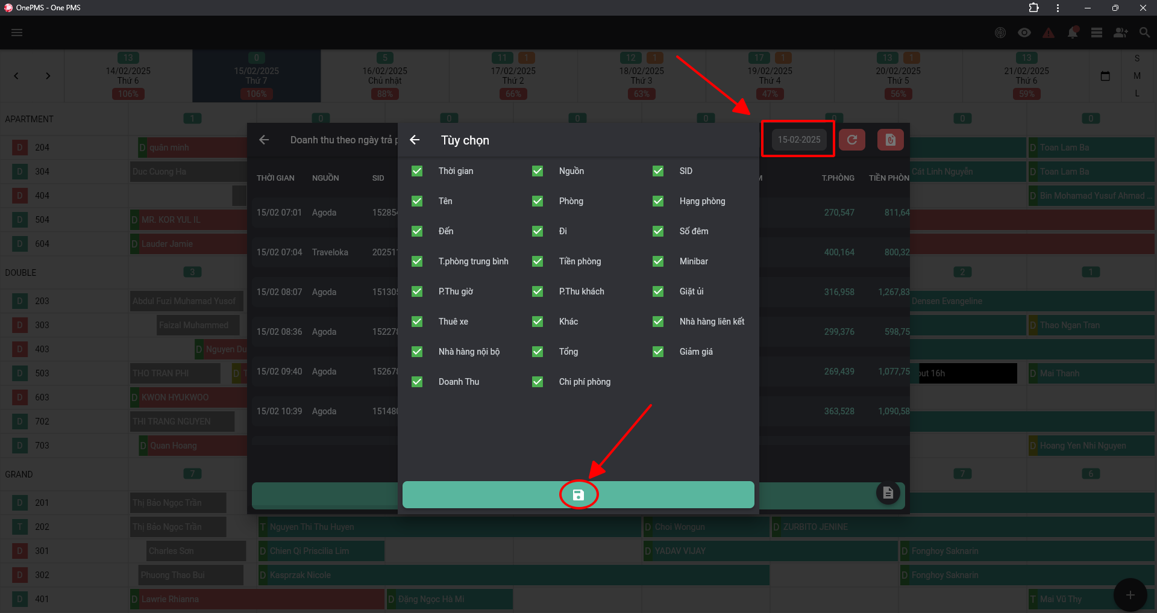Toggle the Minibar checkbox
This screenshot has height=613, width=1157.
pyautogui.click(x=658, y=261)
